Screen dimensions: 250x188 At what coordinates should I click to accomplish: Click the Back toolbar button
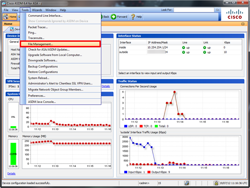click(106, 16)
